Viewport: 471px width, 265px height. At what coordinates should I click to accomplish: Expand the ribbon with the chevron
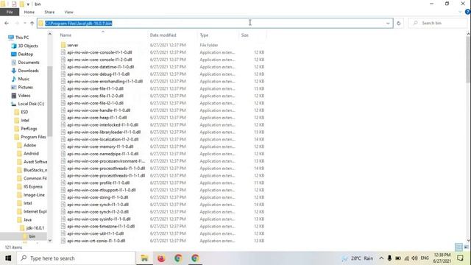coord(461,12)
